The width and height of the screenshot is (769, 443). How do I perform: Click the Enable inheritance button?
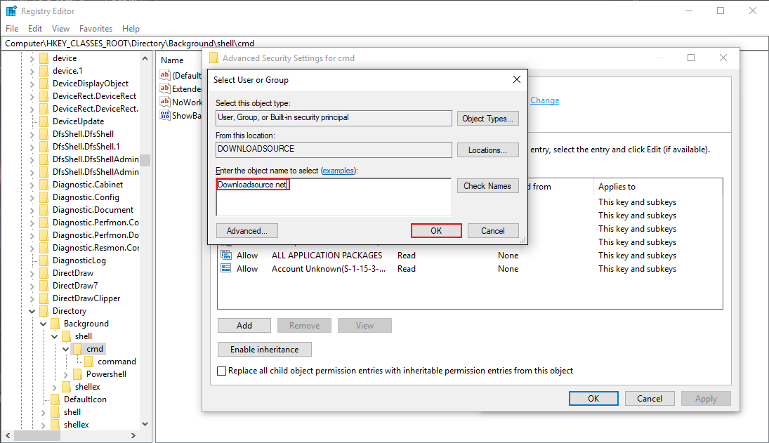(264, 350)
